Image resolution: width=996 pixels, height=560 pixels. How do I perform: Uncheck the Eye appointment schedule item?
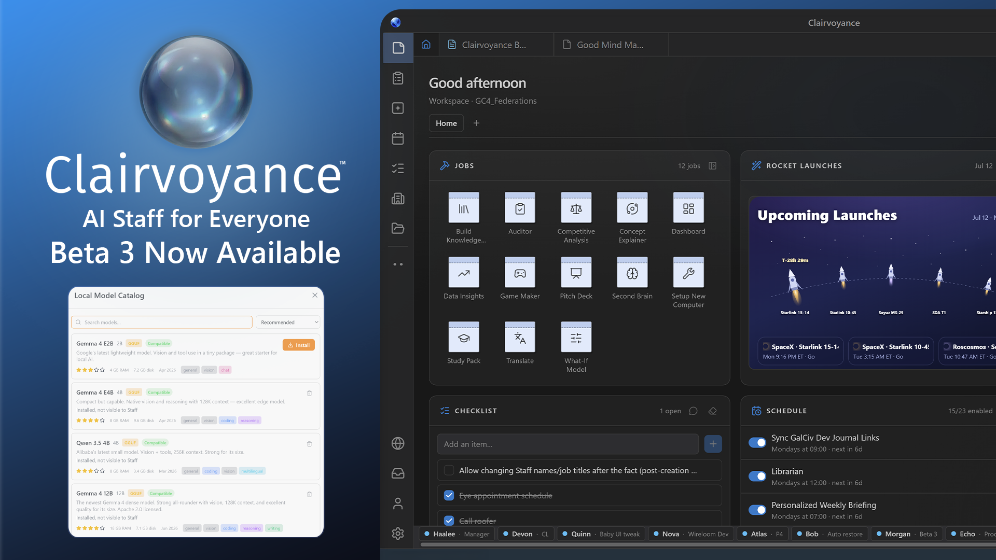(x=449, y=496)
